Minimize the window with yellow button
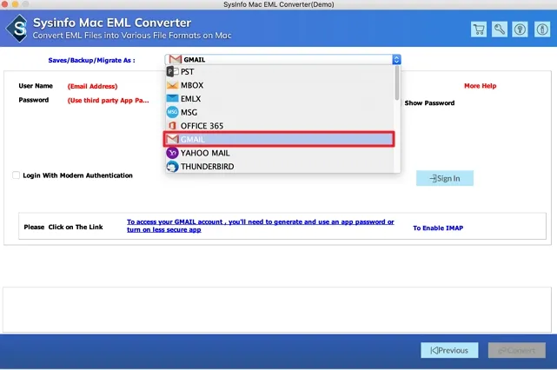Image resolution: width=557 pixels, height=370 pixels. tap(15, 3)
